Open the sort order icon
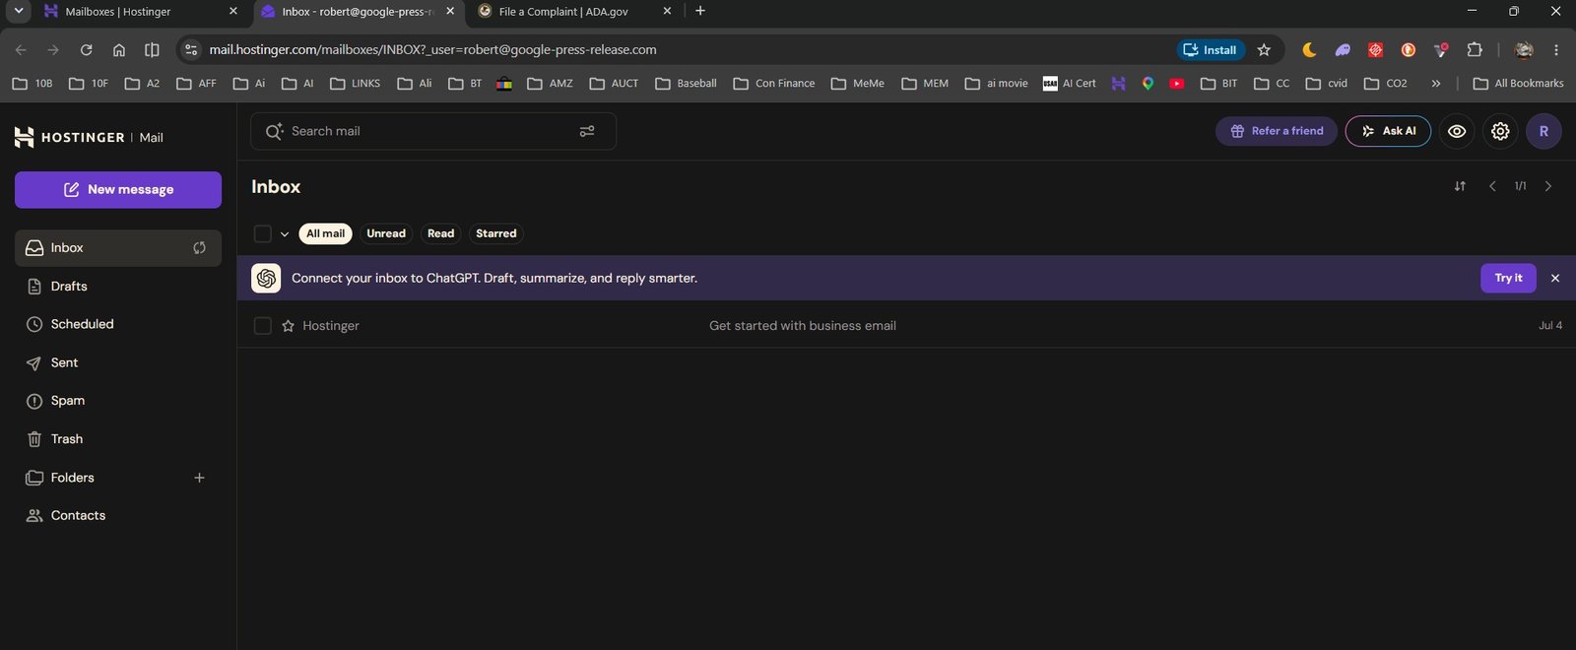This screenshot has width=1576, height=650. point(1460,186)
